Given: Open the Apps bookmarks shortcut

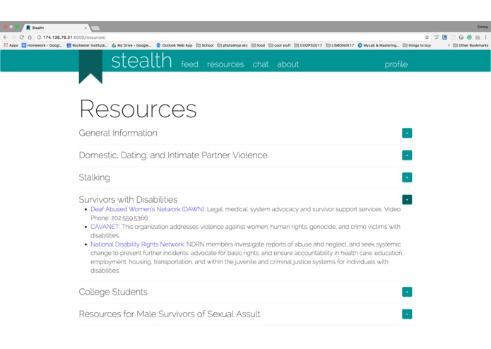Looking at the screenshot, I should click(11, 45).
